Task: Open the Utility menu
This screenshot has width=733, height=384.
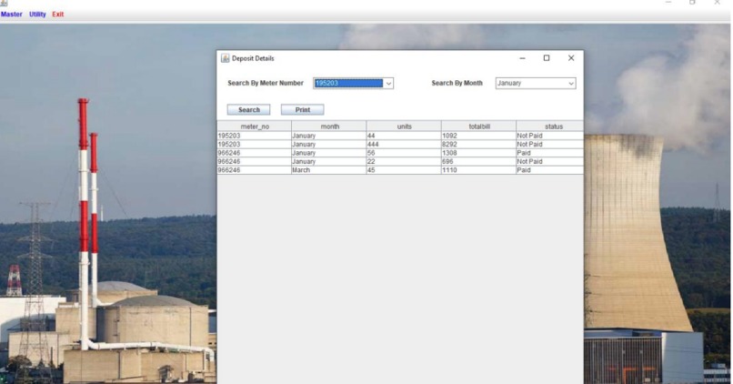Action: [x=37, y=15]
